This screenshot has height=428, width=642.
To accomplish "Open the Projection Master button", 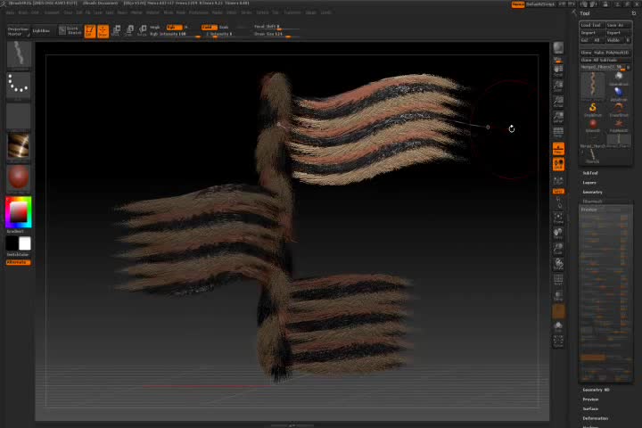I will [18, 31].
